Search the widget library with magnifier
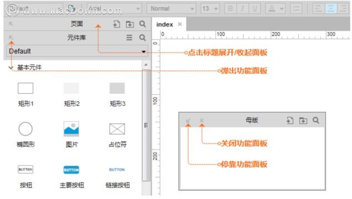 [x=143, y=37]
